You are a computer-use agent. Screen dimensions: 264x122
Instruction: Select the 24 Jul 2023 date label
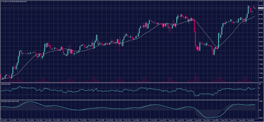click(x=4, y=120)
